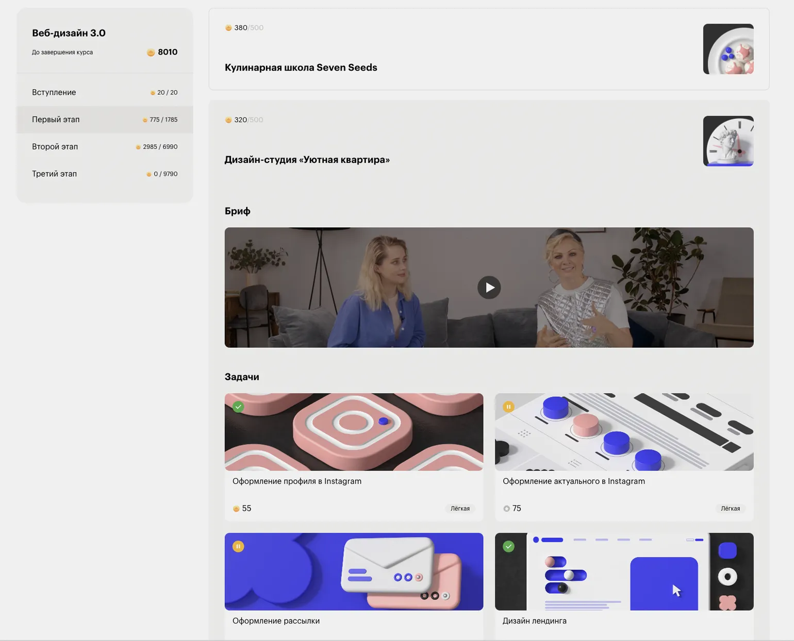794x641 pixels.
Task: Open Третий этап stage
Action: 54,174
